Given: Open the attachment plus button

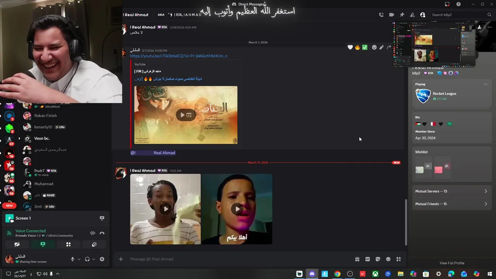Looking at the screenshot, I should tap(121, 259).
